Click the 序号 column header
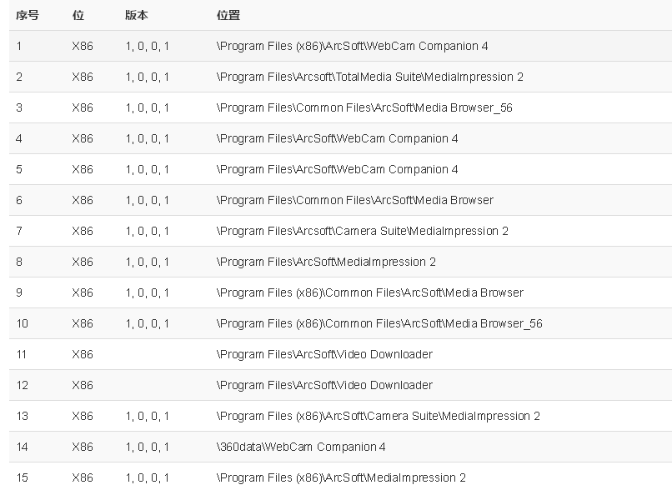Image resolution: width=672 pixels, height=500 pixels. 28,16
